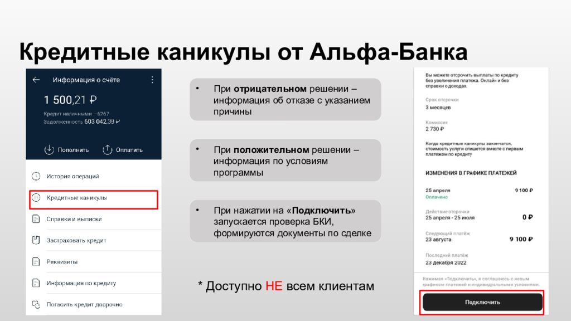Click the shield icon beside Застраховать кредит
Screen dimensions: 571x321
[36, 240]
